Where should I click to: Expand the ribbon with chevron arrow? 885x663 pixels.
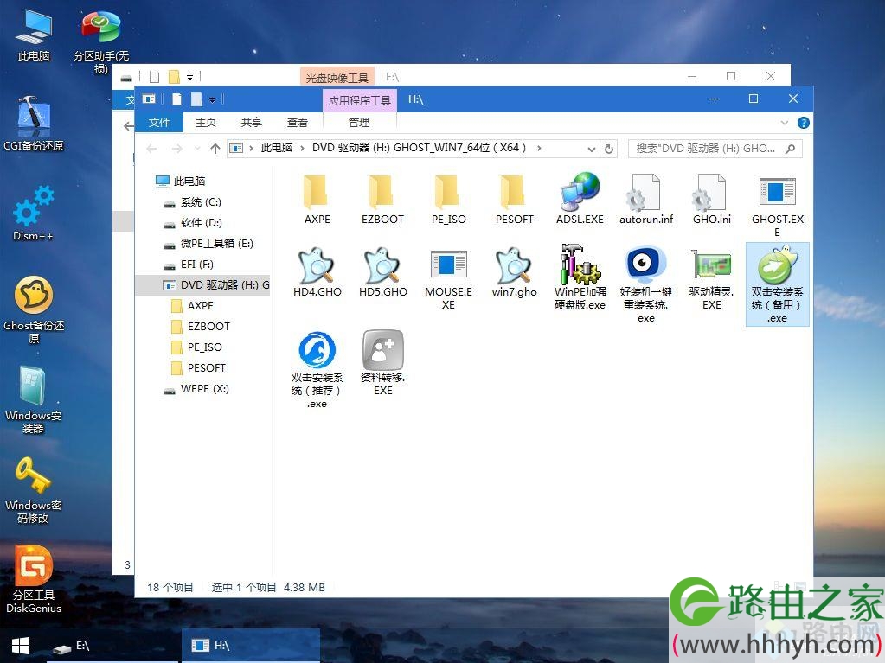pyautogui.click(x=784, y=123)
